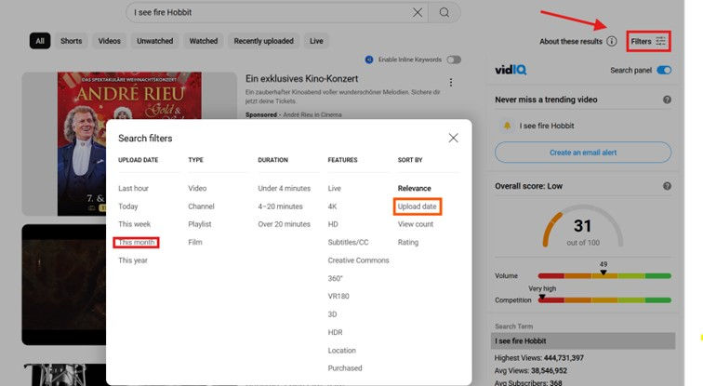Open the Ein exklusives Kino-Konzert title
Screen dimensions: 703x386
301,78
